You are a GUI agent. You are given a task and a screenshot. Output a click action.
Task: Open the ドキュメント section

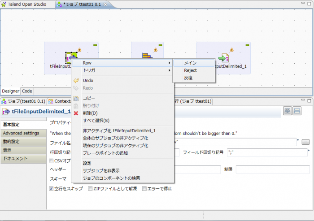(23, 159)
